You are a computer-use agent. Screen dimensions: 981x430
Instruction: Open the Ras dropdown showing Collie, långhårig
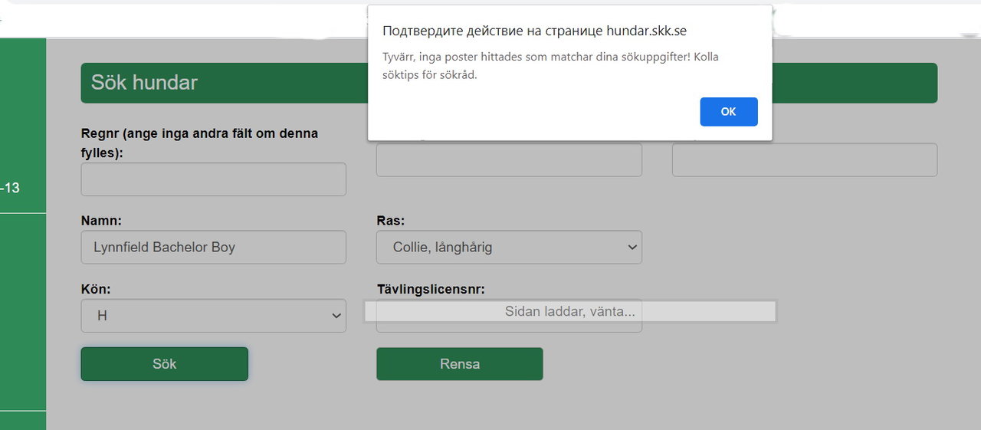pos(509,248)
